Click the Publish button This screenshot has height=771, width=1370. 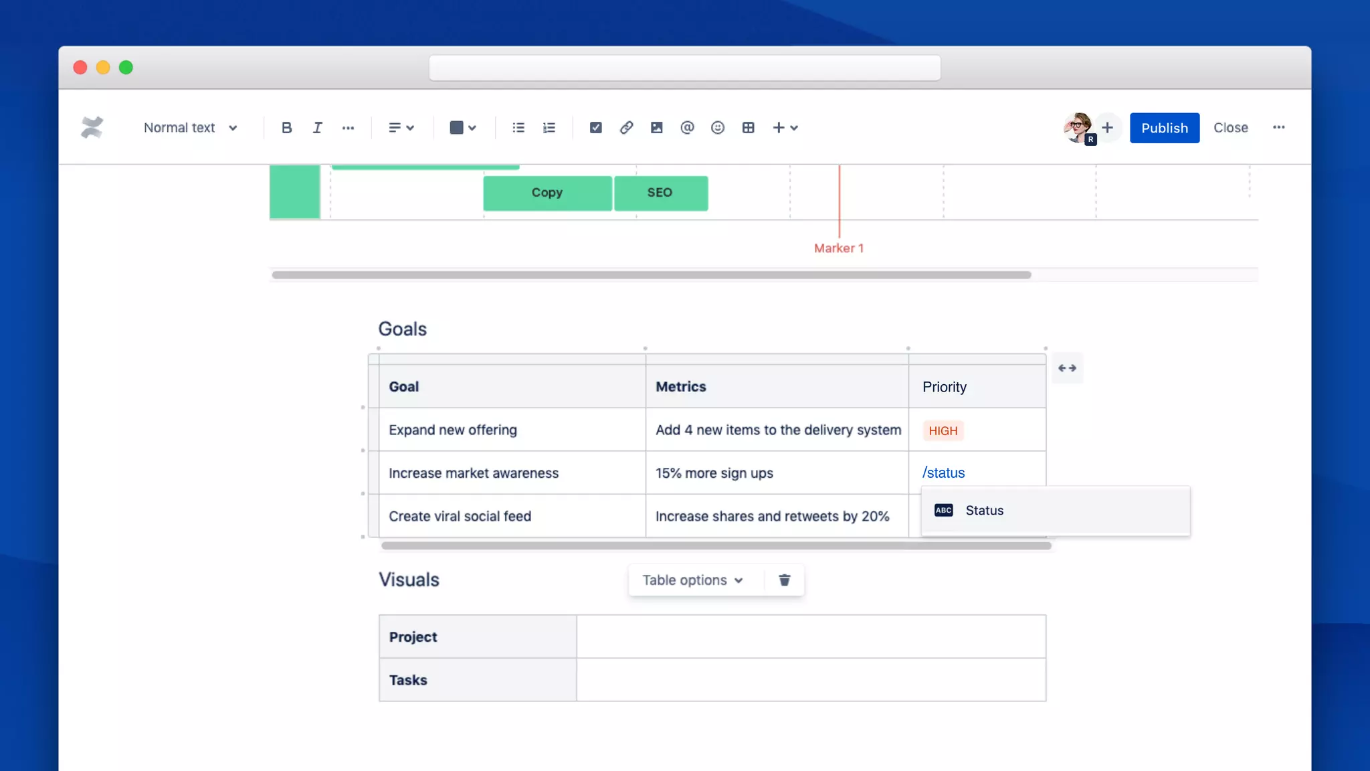pos(1164,128)
